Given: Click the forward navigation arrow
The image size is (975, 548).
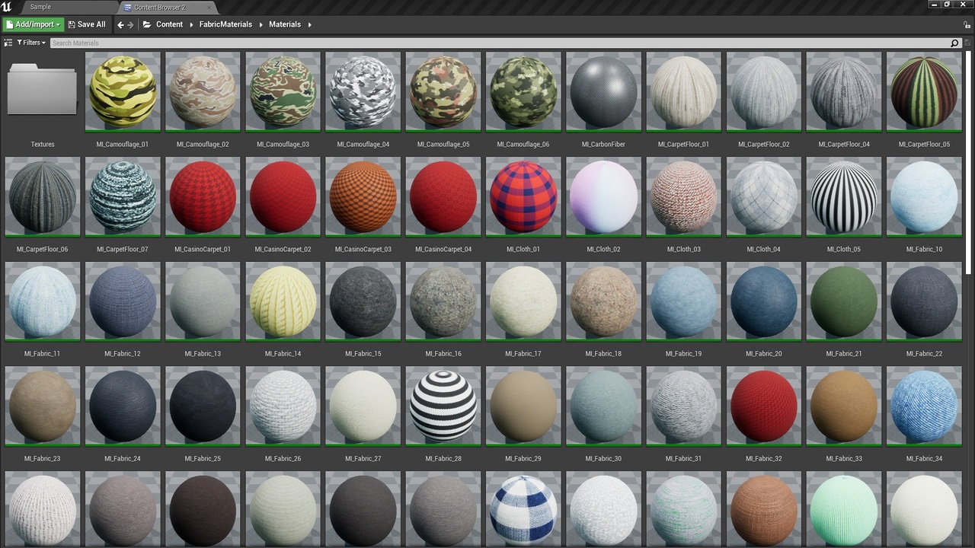Looking at the screenshot, I should pos(132,24).
